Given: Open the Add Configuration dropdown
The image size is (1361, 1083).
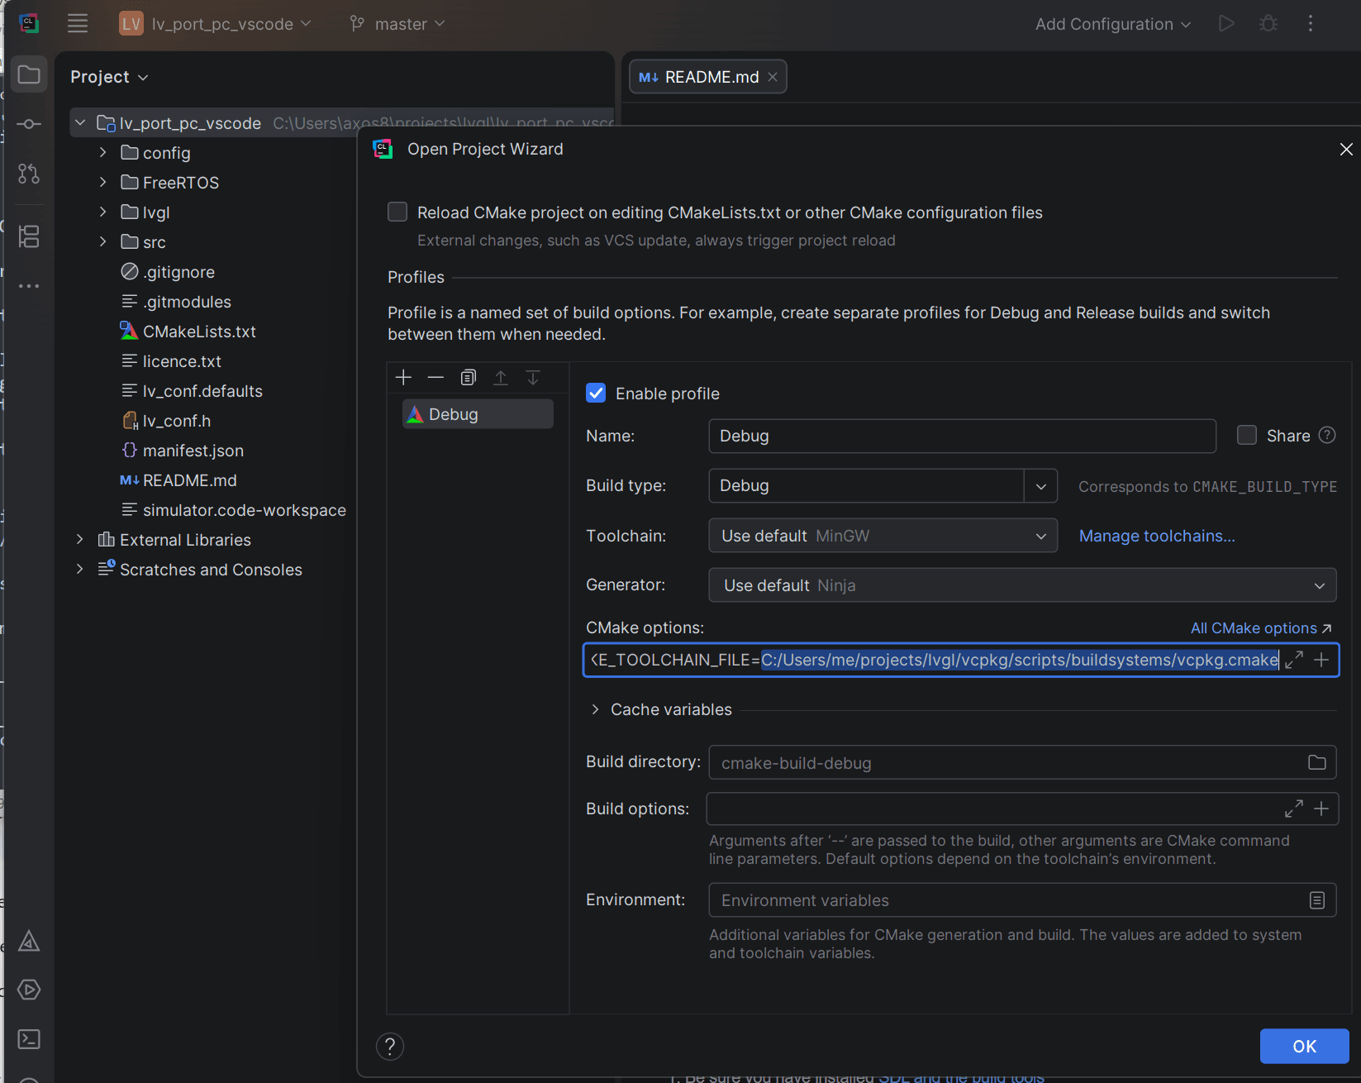Looking at the screenshot, I should 1112,24.
